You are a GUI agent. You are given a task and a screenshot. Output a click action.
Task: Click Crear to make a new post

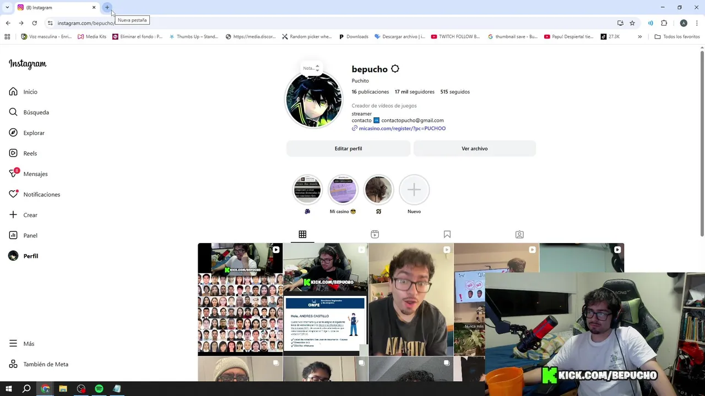click(x=23, y=215)
